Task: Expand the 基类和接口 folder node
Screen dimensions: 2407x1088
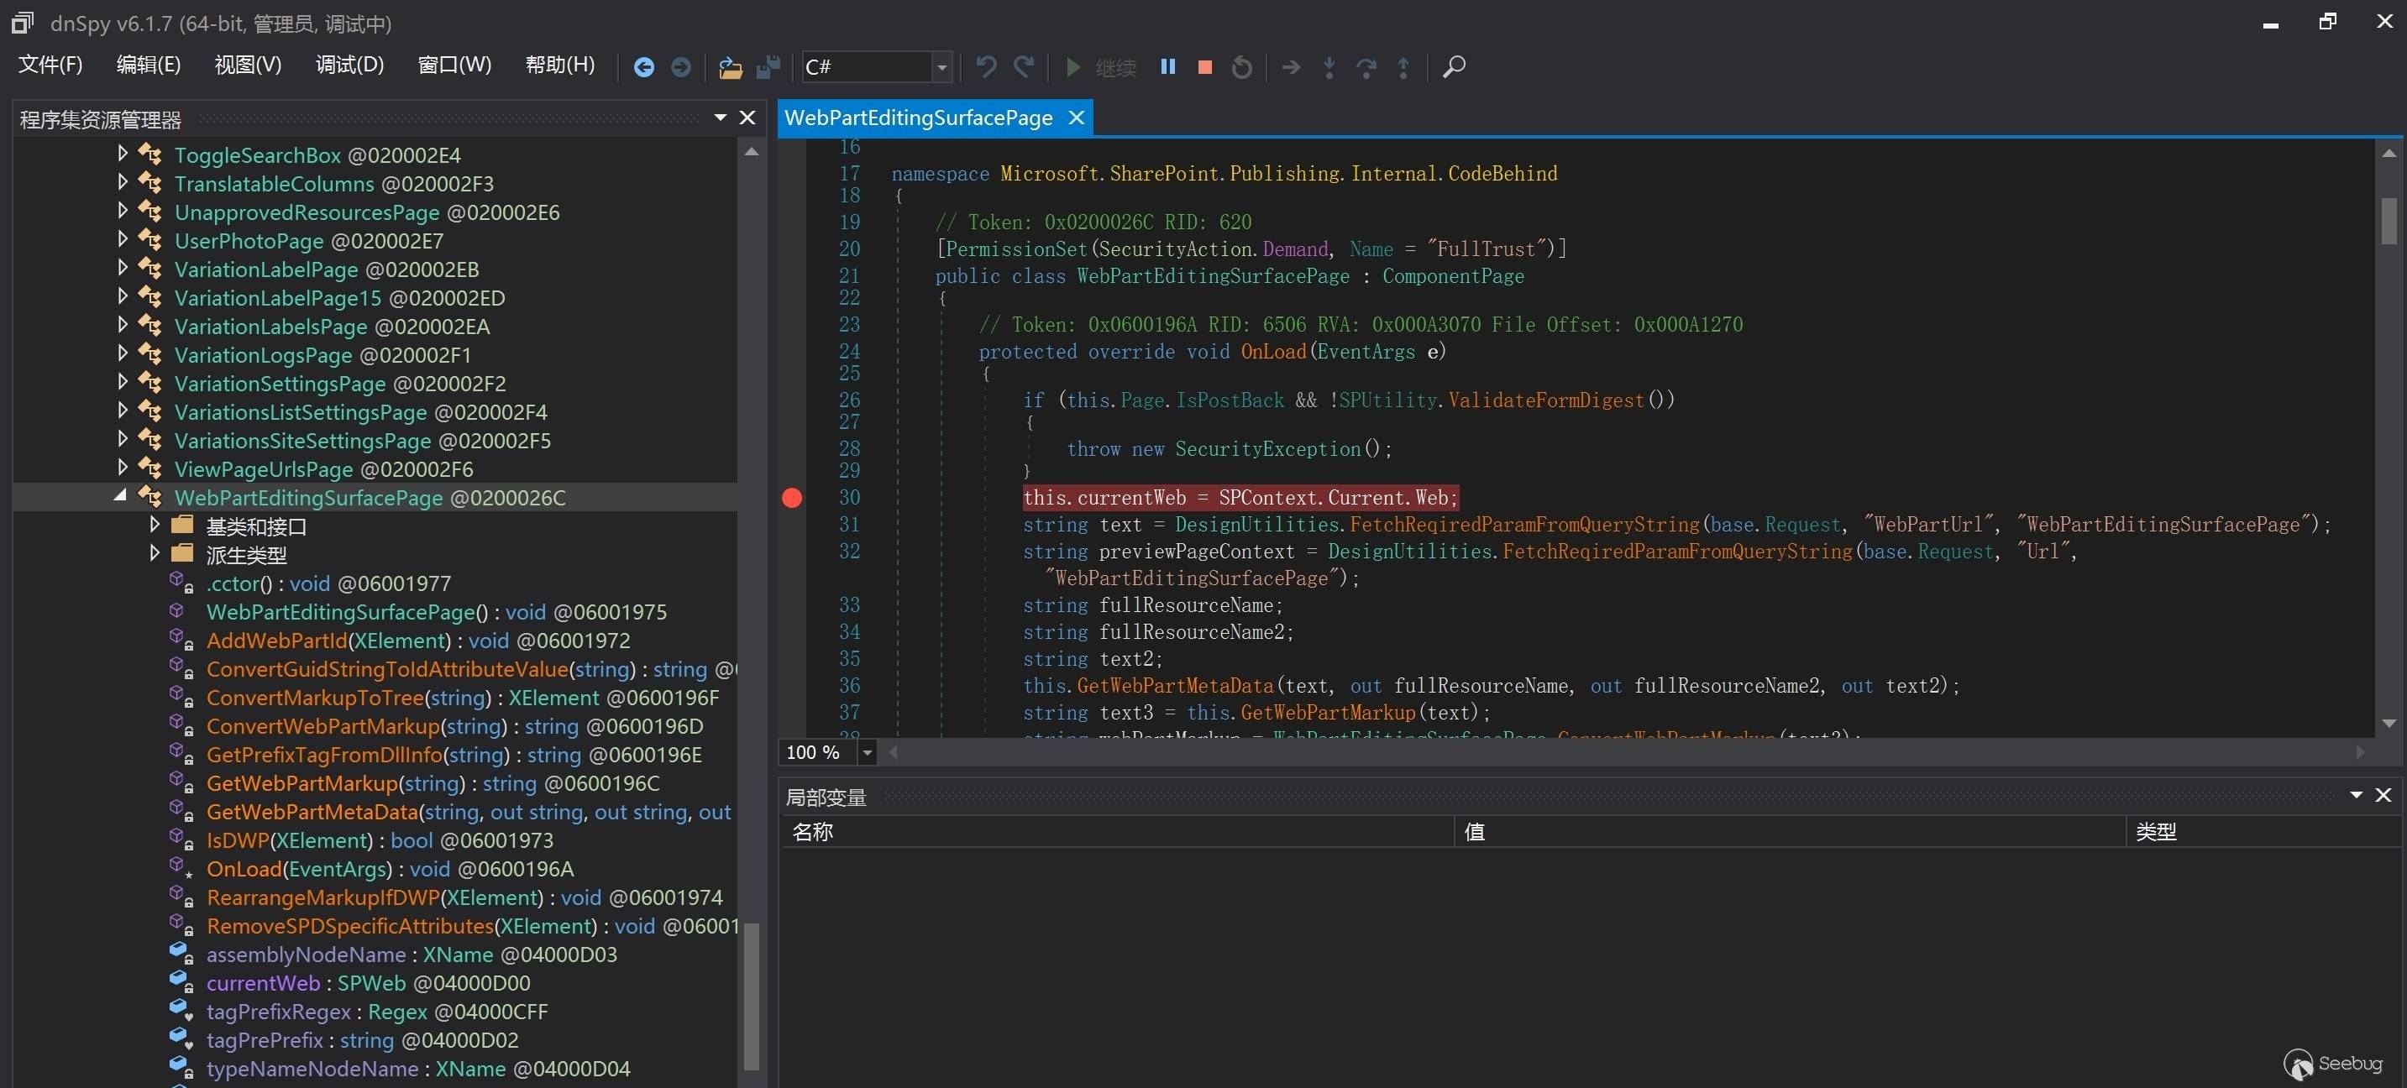Action: pos(155,525)
